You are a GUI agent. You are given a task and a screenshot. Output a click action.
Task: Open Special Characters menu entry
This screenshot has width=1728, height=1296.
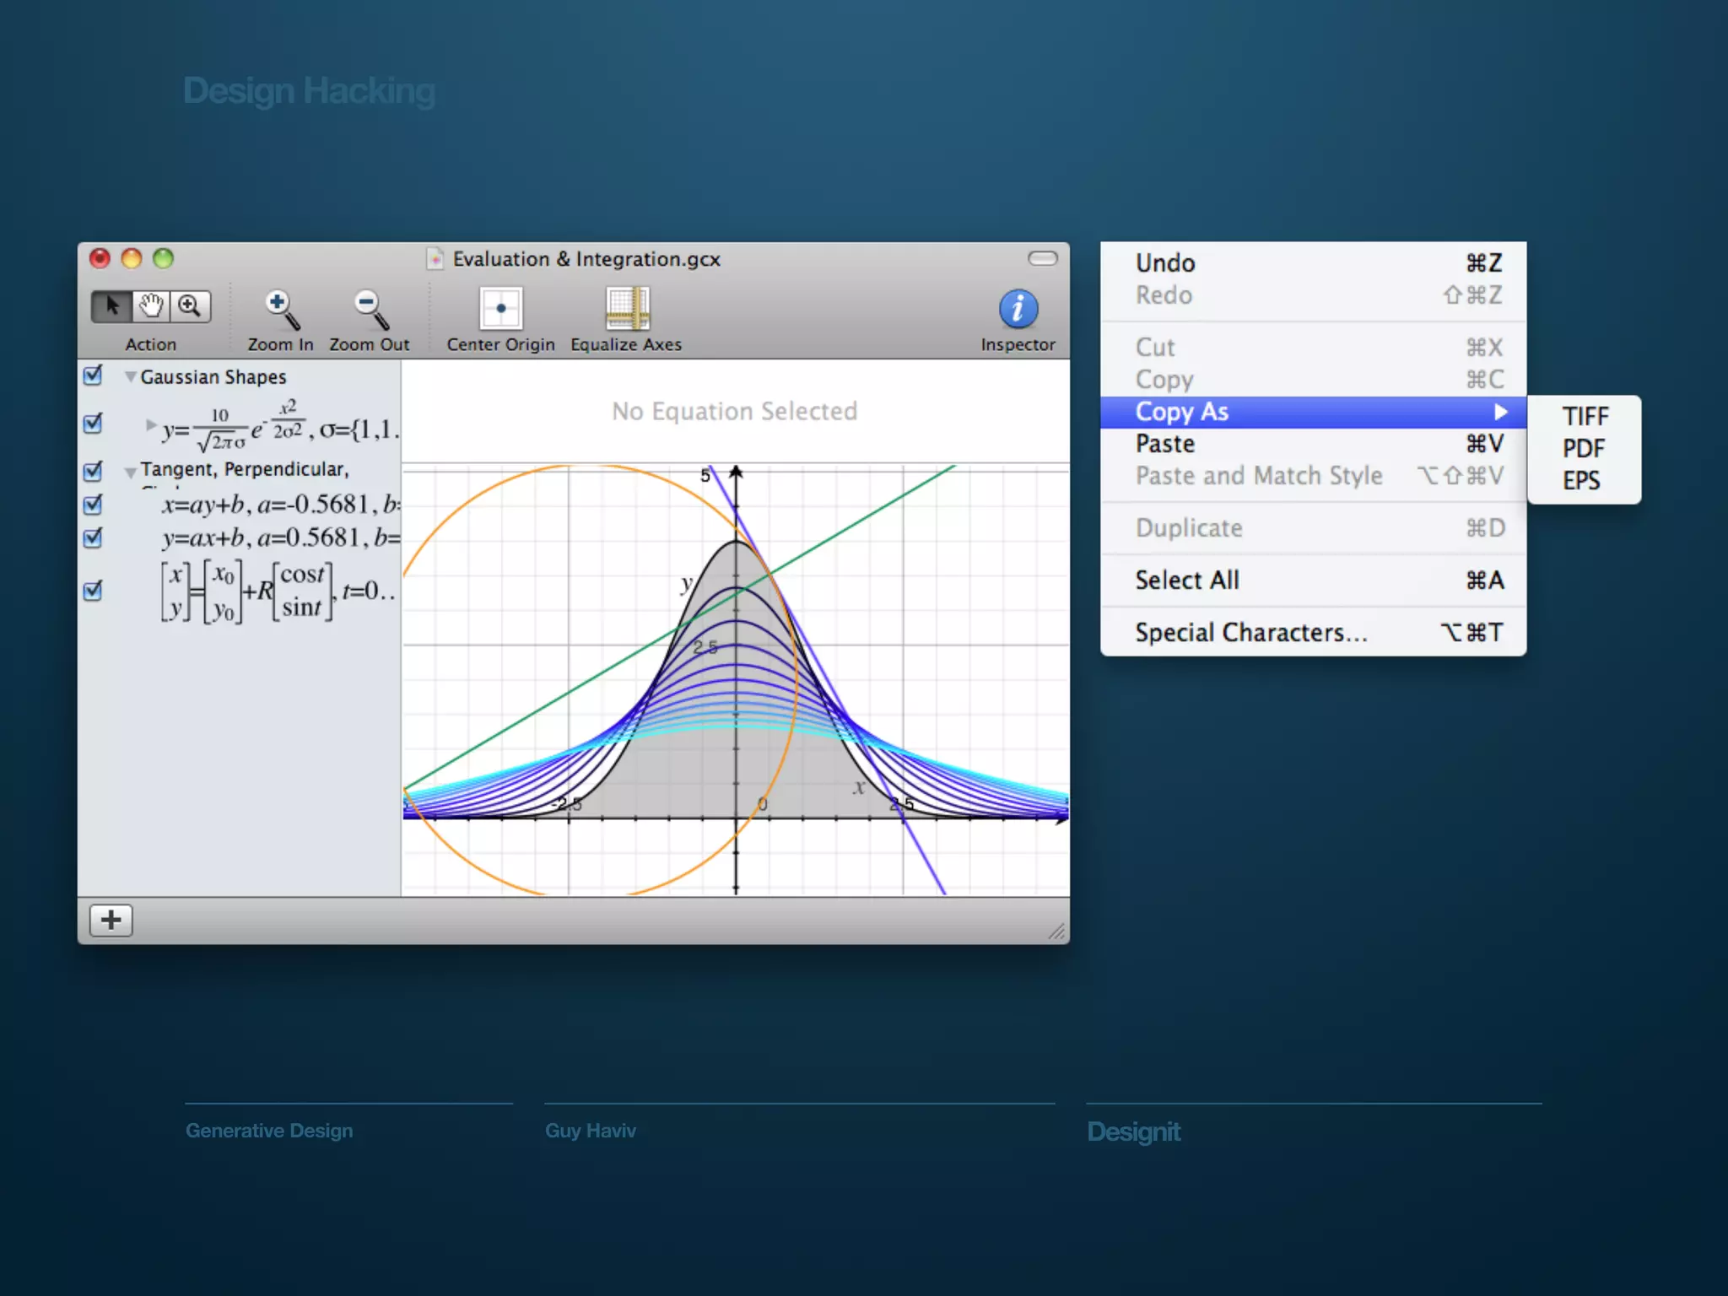pyautogui.click(x=1250, y=633)
